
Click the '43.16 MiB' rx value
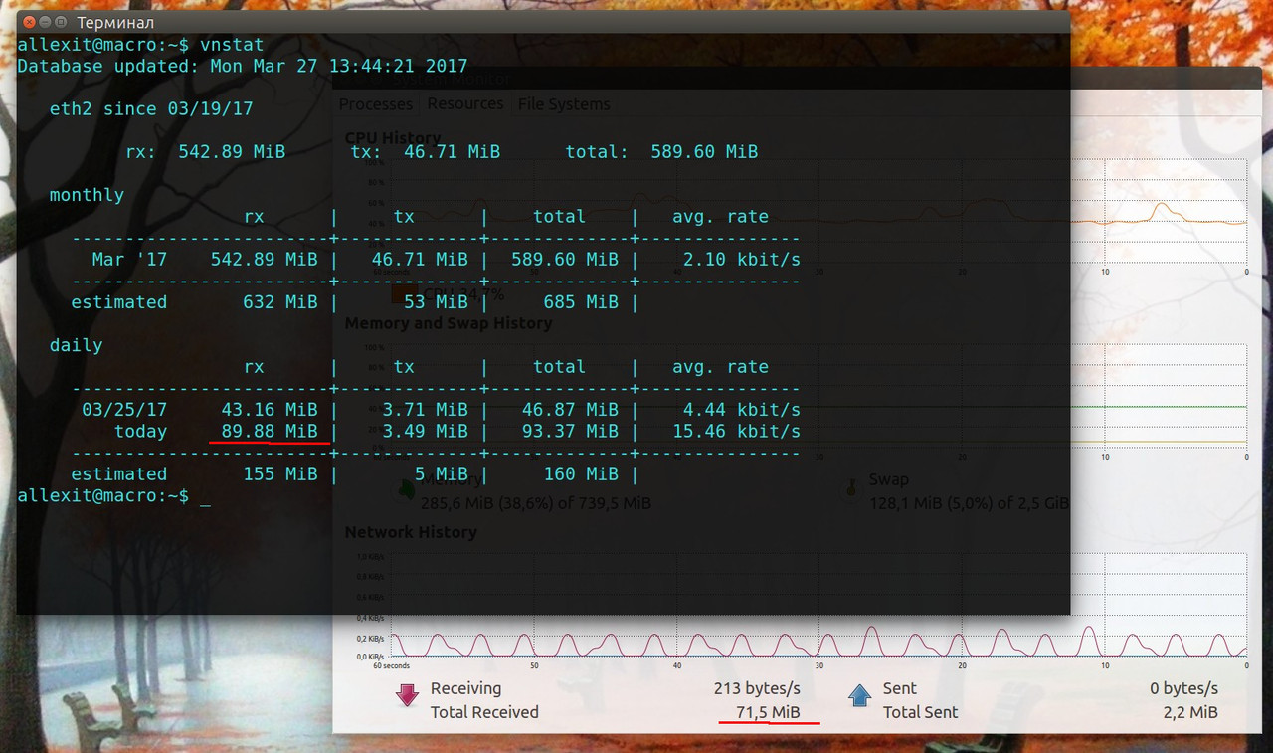[x=270, y=410]
